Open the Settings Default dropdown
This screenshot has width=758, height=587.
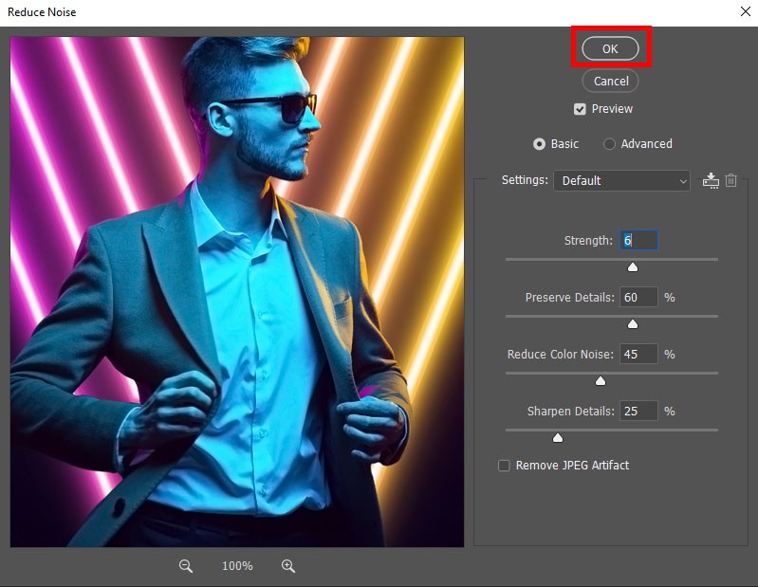tap(621, 181)
